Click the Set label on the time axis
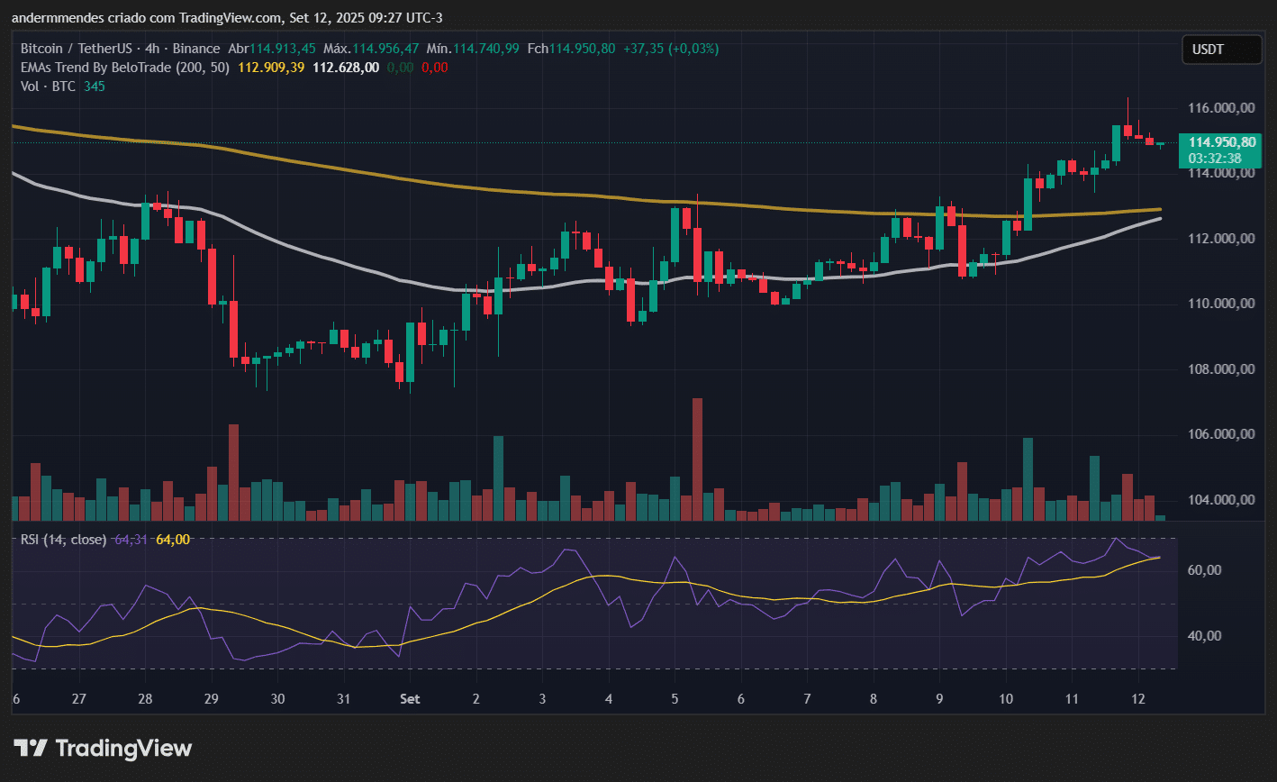This screenshot has width=1277, height=782. 410,698
